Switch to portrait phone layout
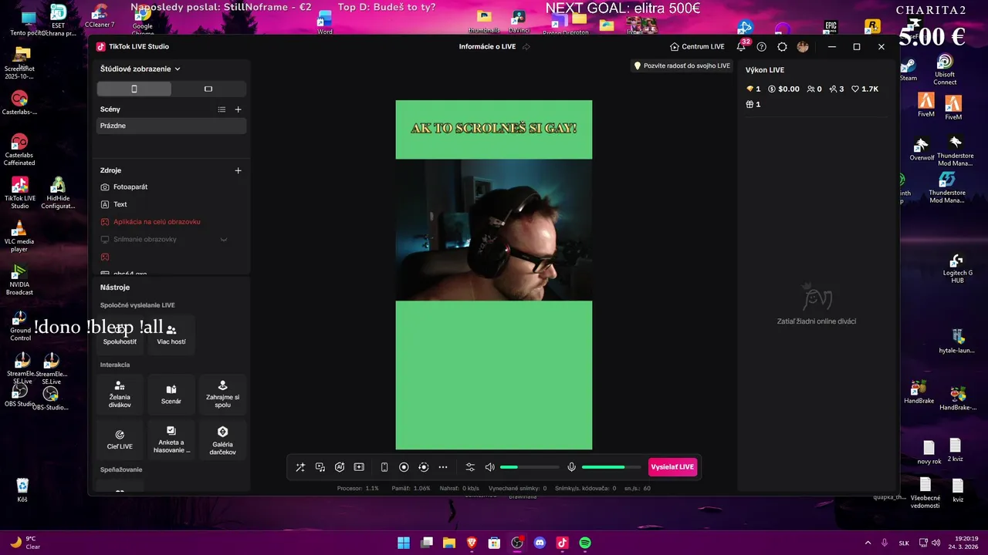988x555 pixels. pos(134,89)
